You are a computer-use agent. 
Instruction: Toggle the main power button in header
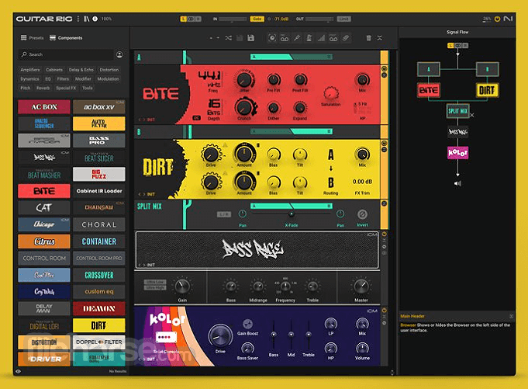tap(497, 19)
